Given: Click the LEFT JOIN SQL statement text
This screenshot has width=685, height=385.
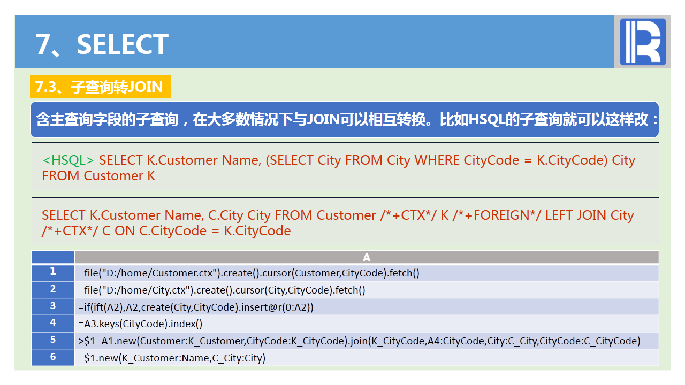Looking at the screenshot, I should (x=338, y=223).
